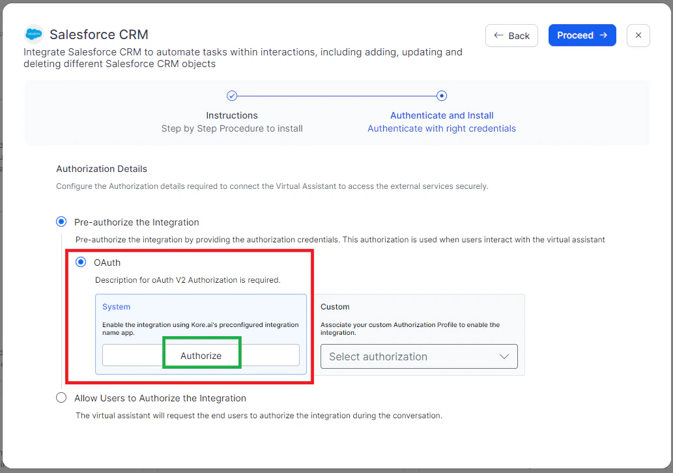The width and height of the screenshot is (673, 473).
Task: Click the radio circle beside Pre-authorize the Integration
Action: 61,222
